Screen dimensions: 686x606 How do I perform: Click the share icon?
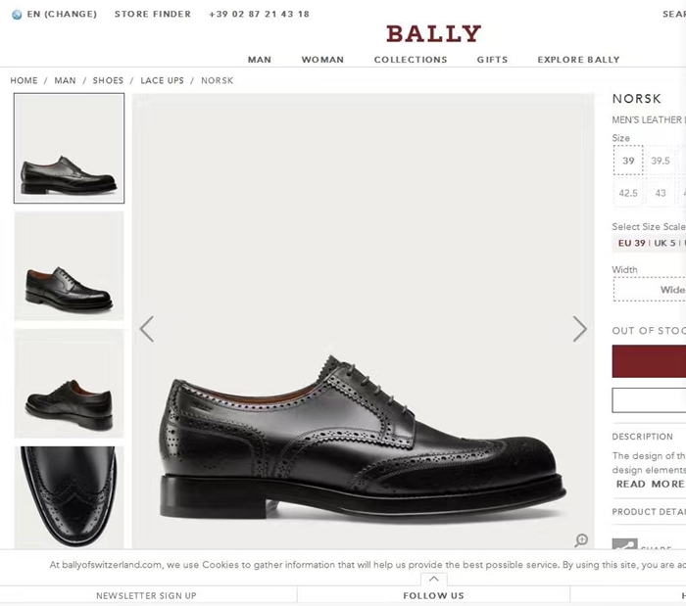pos(624,546)
